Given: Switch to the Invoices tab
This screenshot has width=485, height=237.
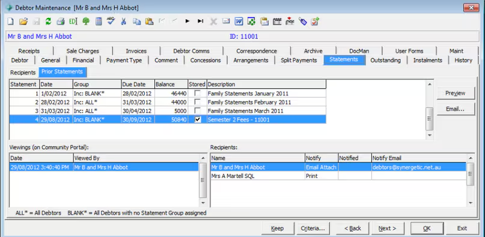Looking at the screenshot, I should [136, 51].
